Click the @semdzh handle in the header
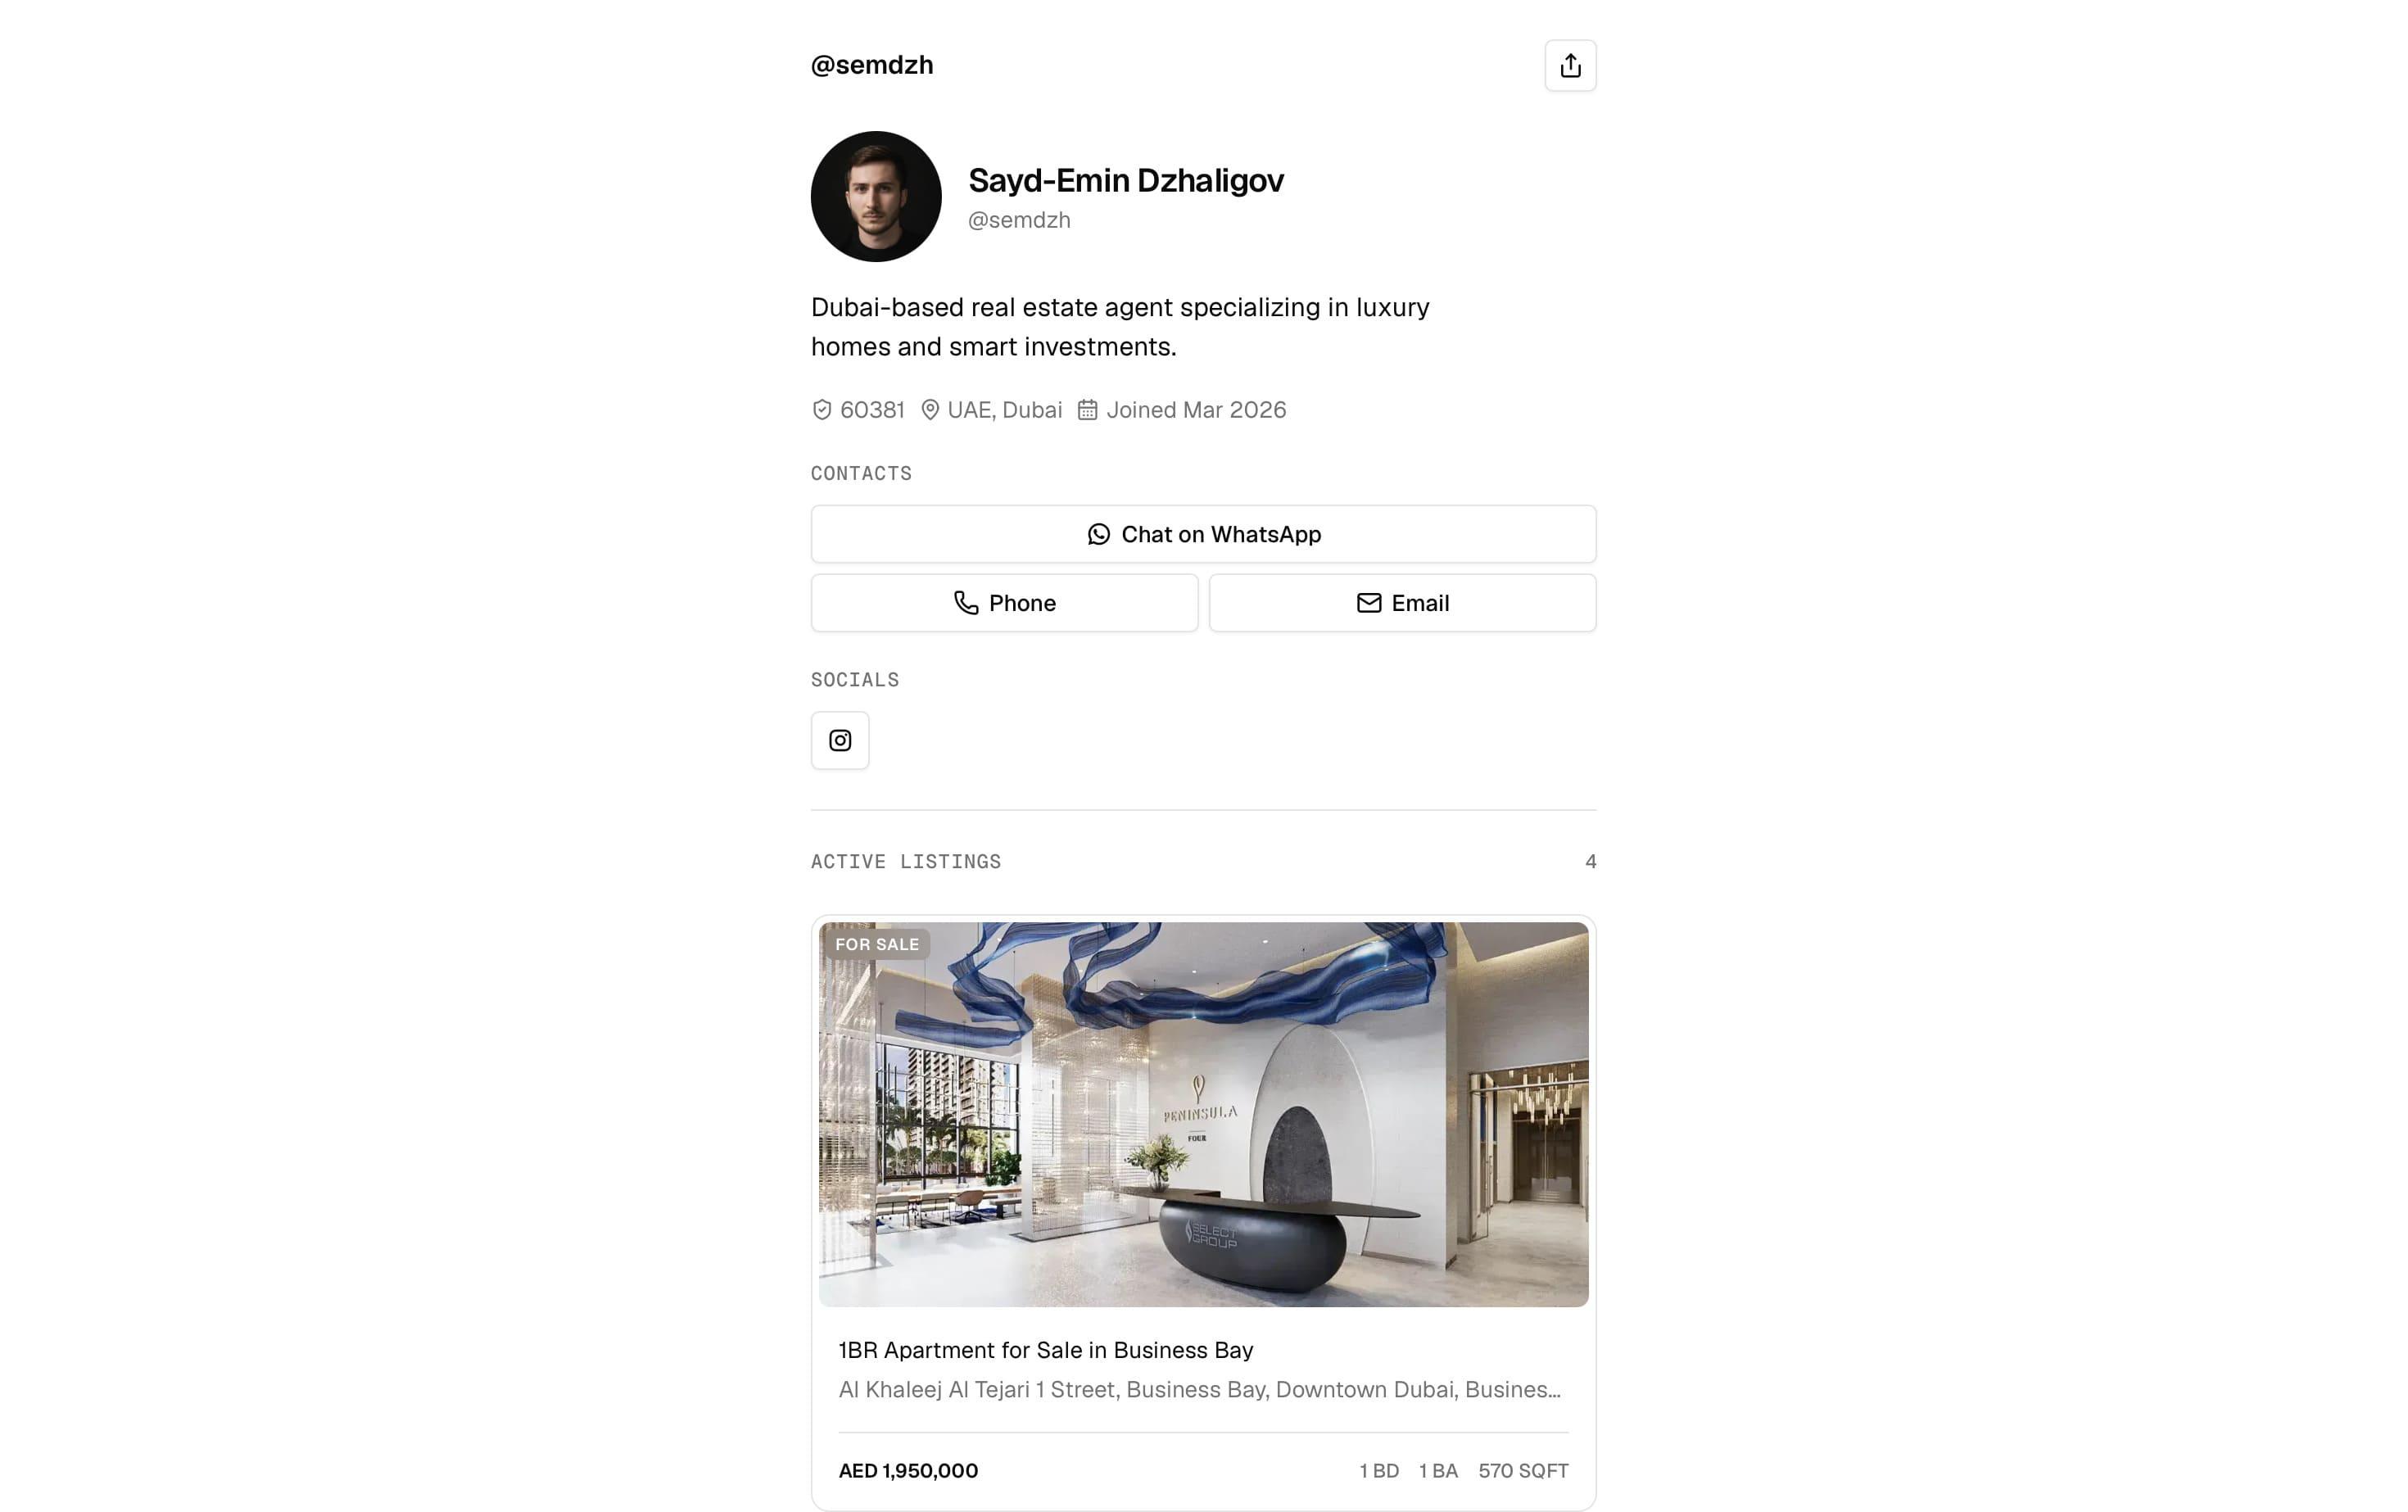 (872, 65)
